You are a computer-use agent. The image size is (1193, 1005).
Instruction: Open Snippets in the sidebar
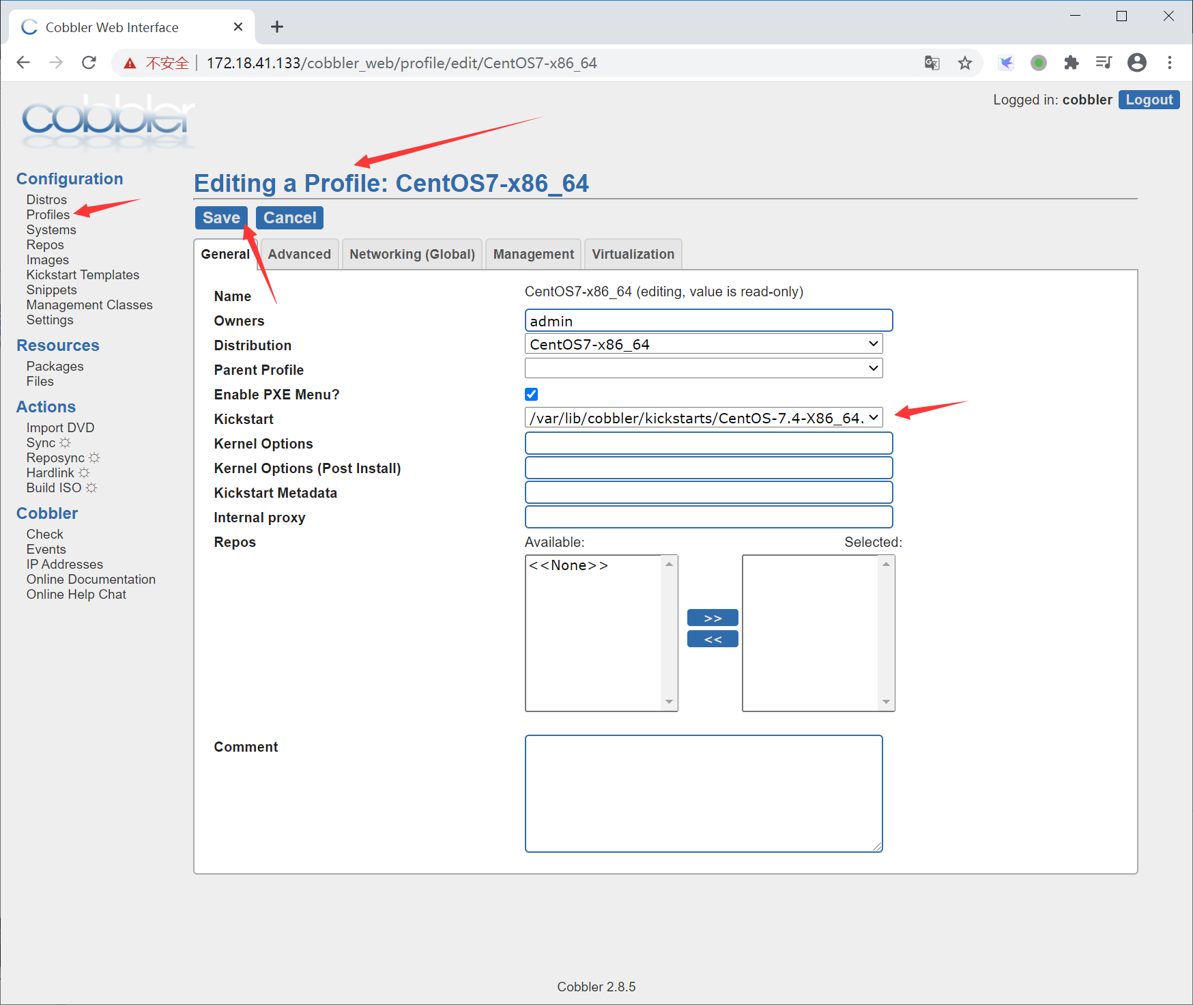point(52,289)
